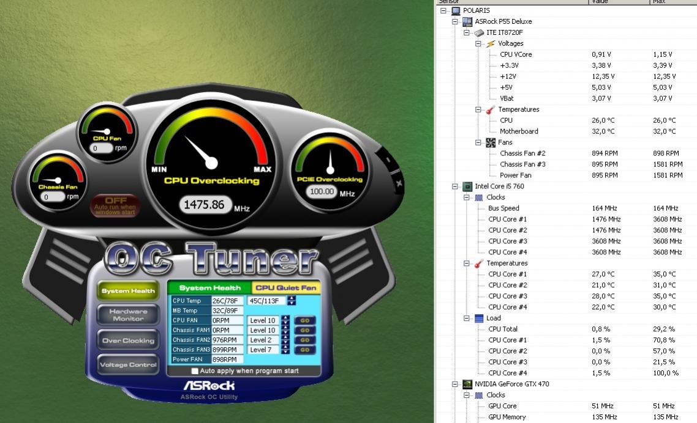Image resolution: width=697 pixels, height=423 pixels.
Task: Lower Chassis FAN3 level with down arrow
Action: (x=285, y=352)
